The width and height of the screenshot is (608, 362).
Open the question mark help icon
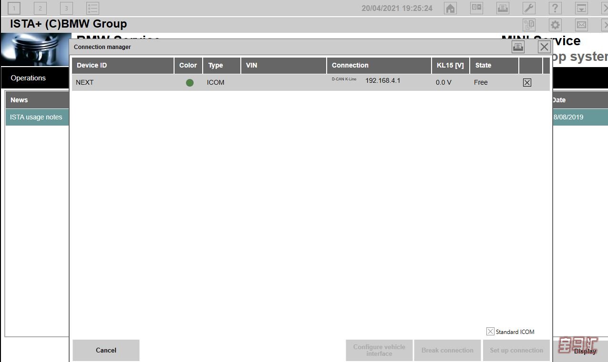pyautogui.click(x=555, y=8)
